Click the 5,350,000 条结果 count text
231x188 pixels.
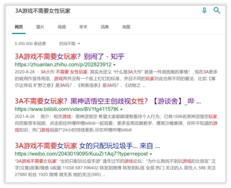click(x=31, y=44)
